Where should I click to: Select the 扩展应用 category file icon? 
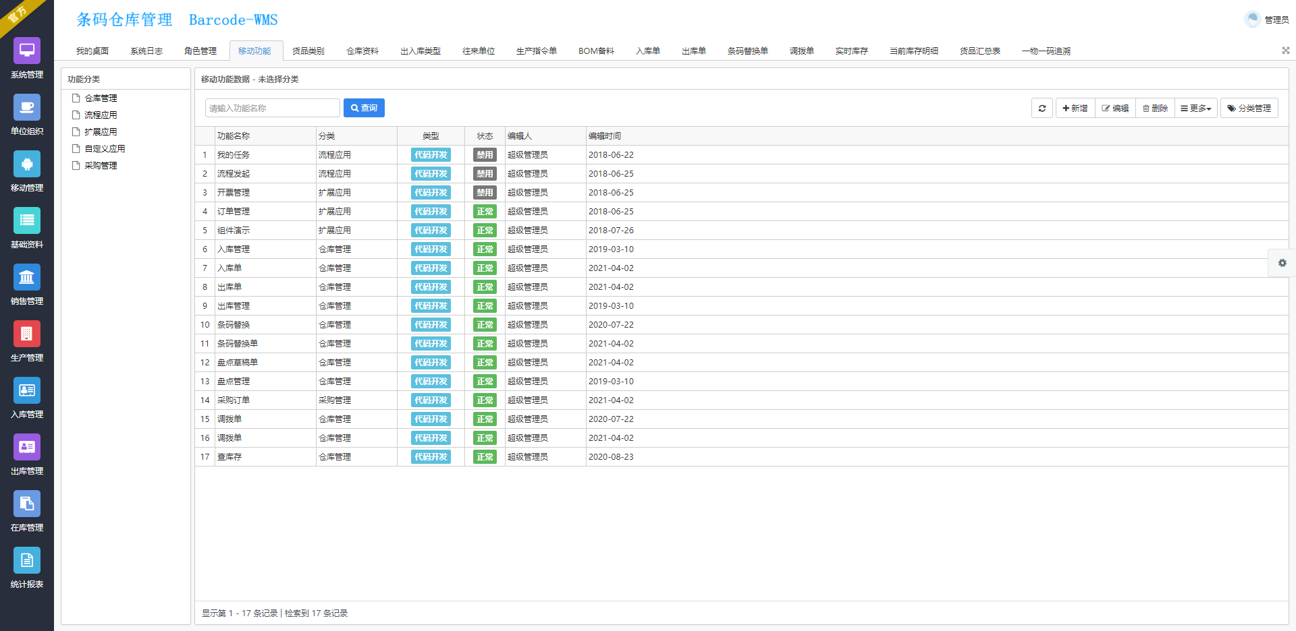pos(76,131)
